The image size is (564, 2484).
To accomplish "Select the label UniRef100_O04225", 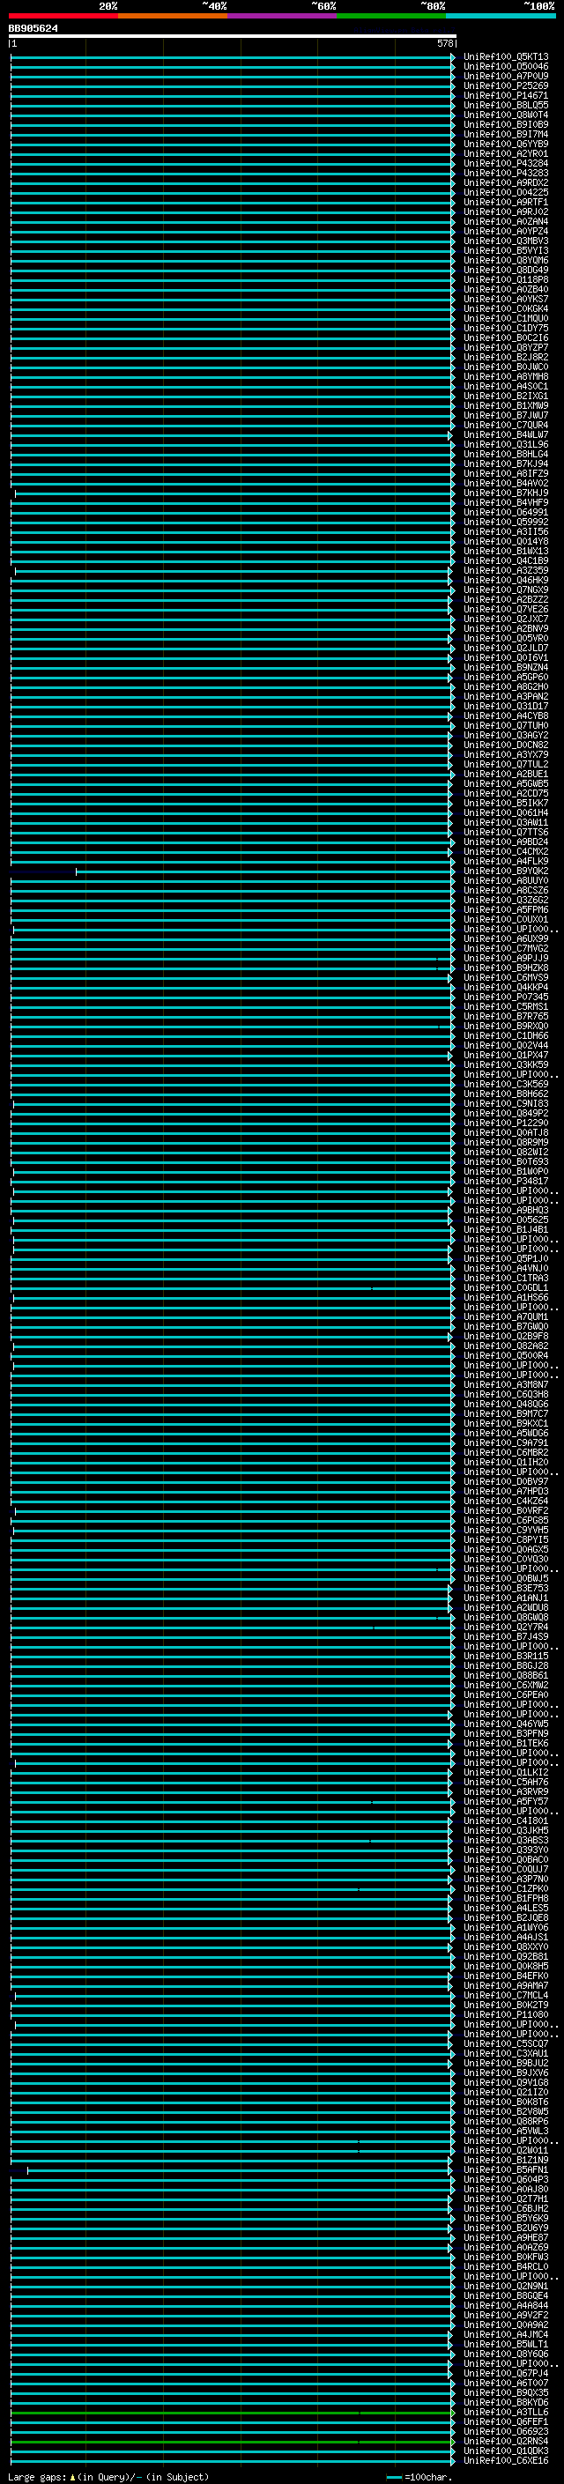I will coord(506,192).
